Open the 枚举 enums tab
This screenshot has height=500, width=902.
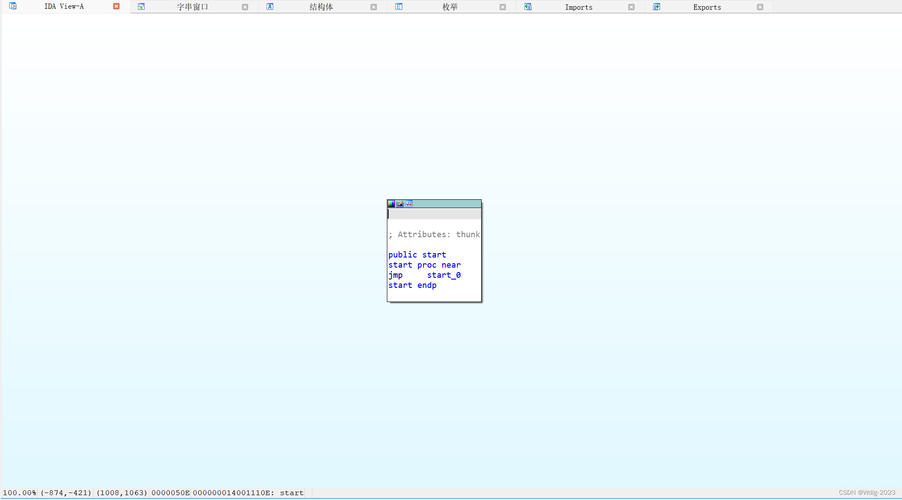tap(450, 7)
